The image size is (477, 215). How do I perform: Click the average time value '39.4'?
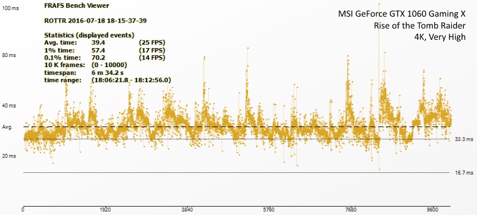[99, 42]
